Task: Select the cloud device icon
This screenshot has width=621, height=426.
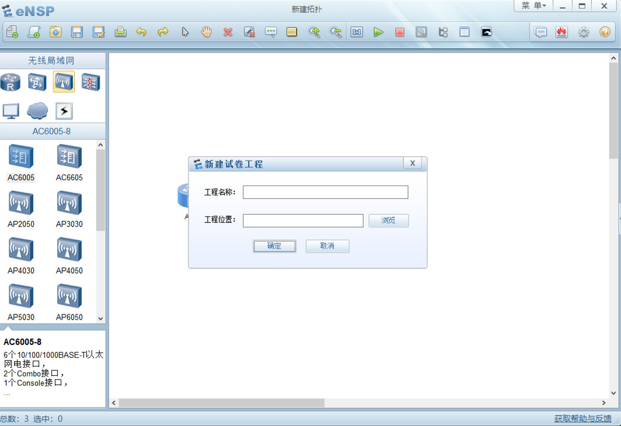Action: [37, 111]
